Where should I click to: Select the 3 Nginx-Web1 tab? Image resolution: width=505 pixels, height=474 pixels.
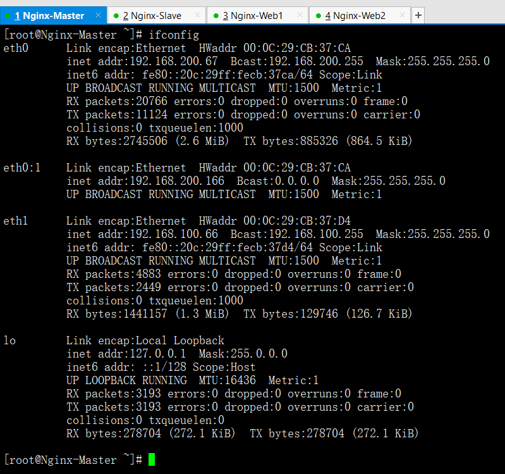point(257,15)
